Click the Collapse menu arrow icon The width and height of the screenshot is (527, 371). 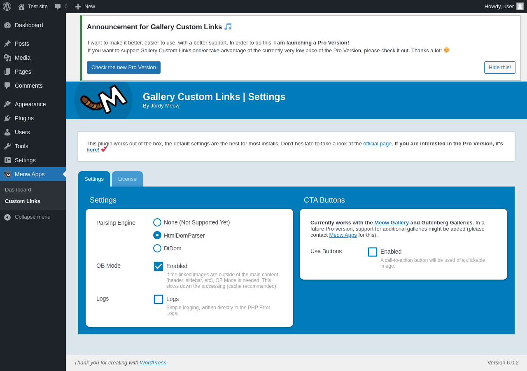7,217
